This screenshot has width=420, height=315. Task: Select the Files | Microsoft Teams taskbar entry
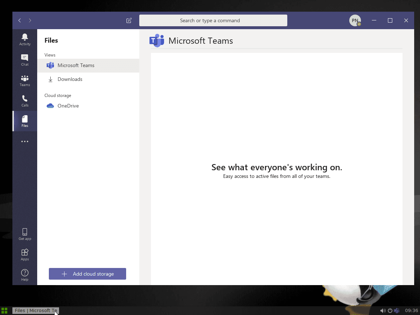(x=36, y=310)
